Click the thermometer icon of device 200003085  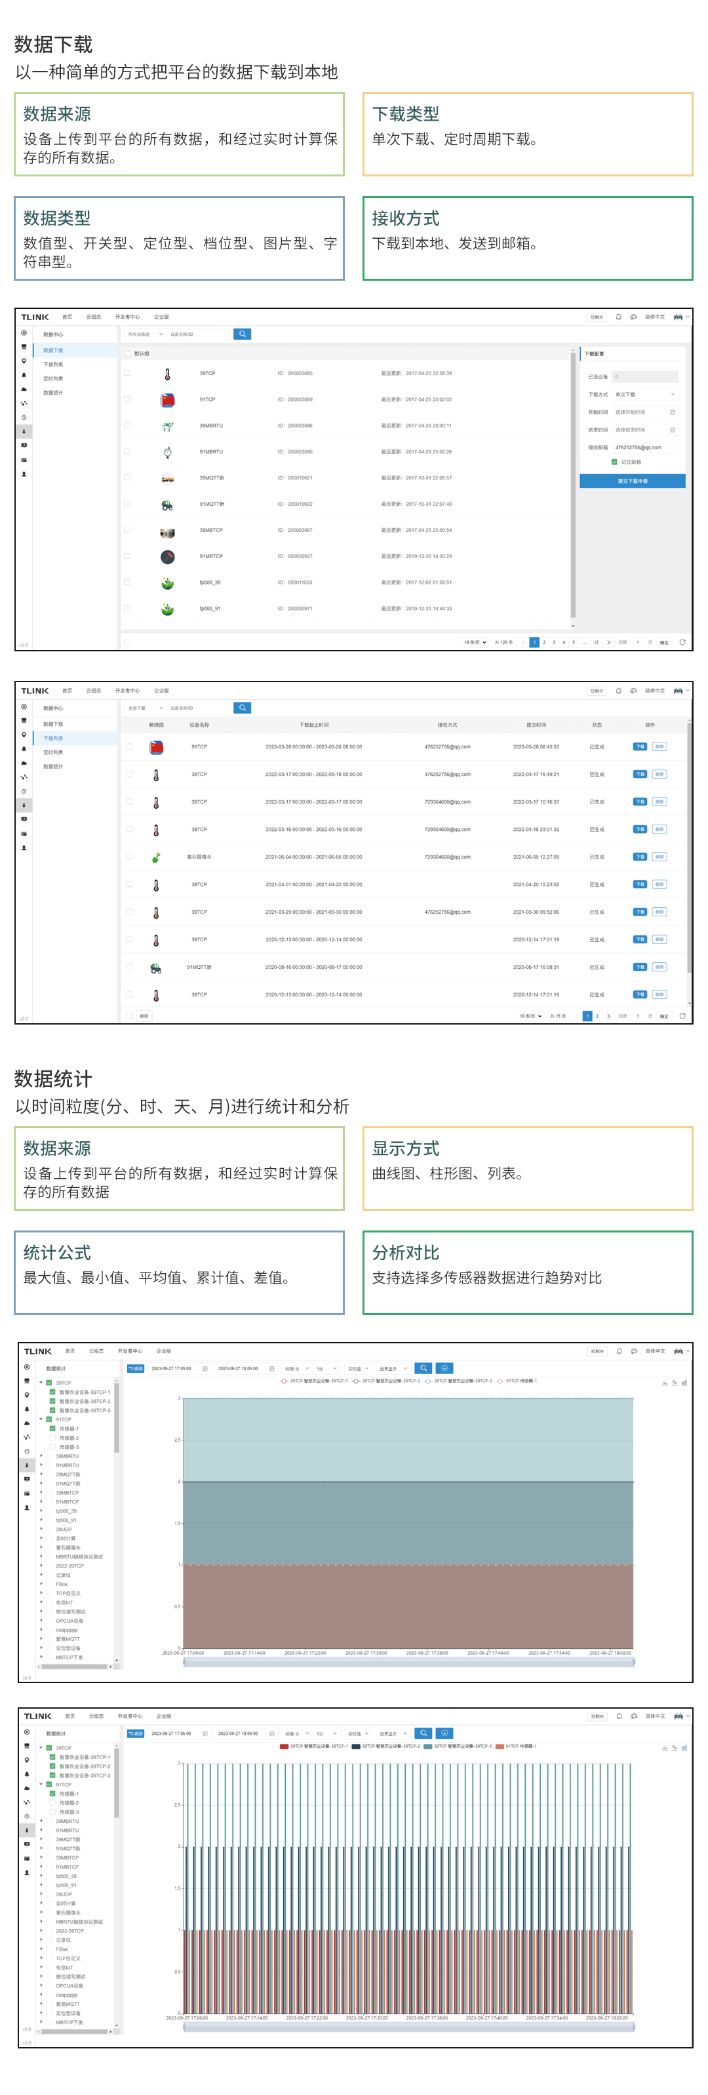pos(167,374)
